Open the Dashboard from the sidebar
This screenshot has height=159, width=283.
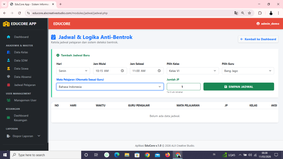pos(21,37)
